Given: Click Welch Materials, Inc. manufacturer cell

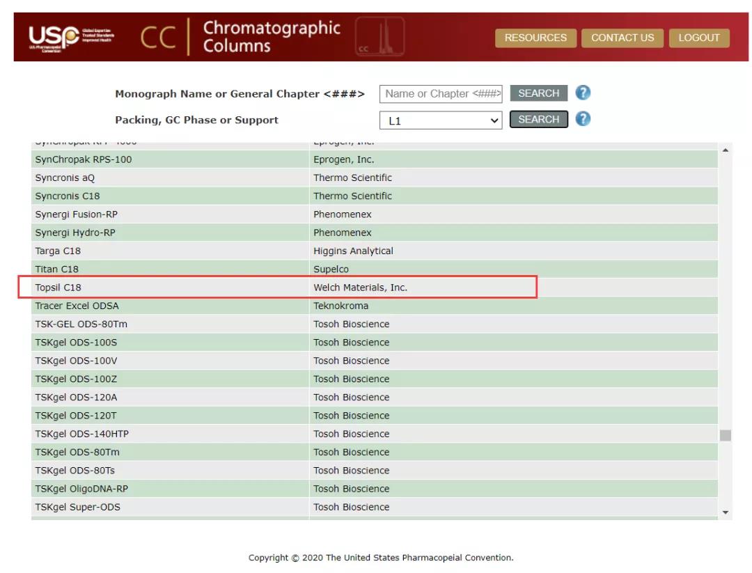Looking at the screenshot, I should (360, 287).
